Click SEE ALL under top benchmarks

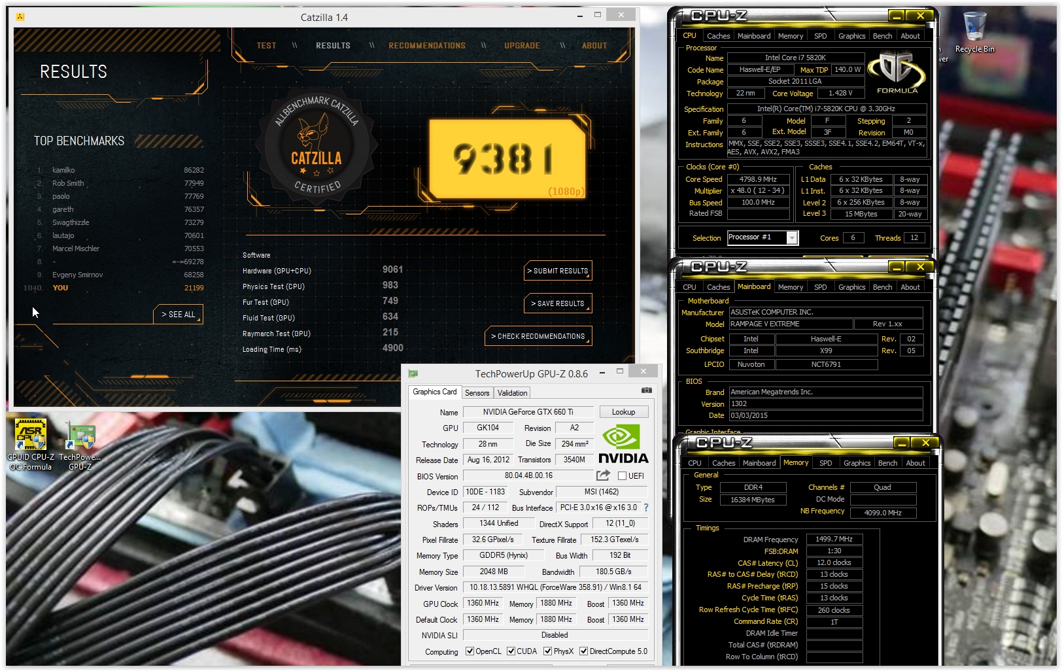click(179, 315)
